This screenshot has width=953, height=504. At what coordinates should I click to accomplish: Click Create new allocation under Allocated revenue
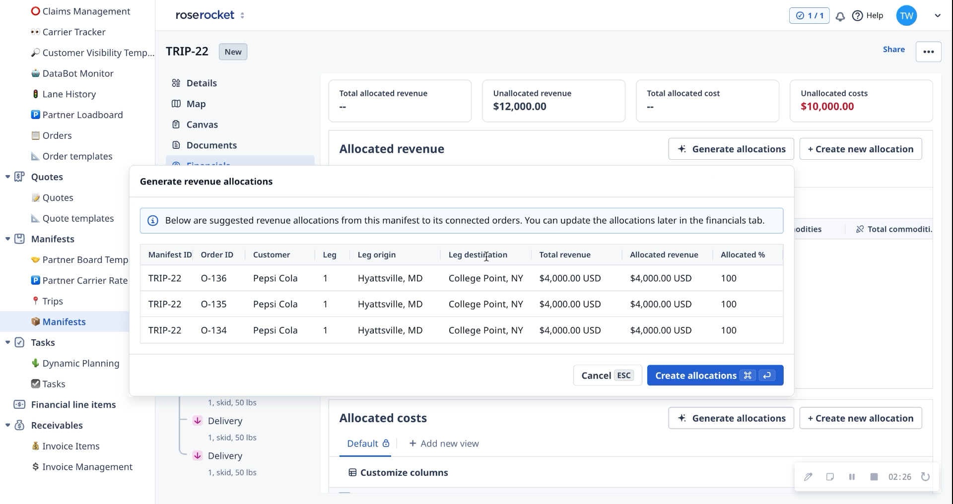[x=861, y=149]
